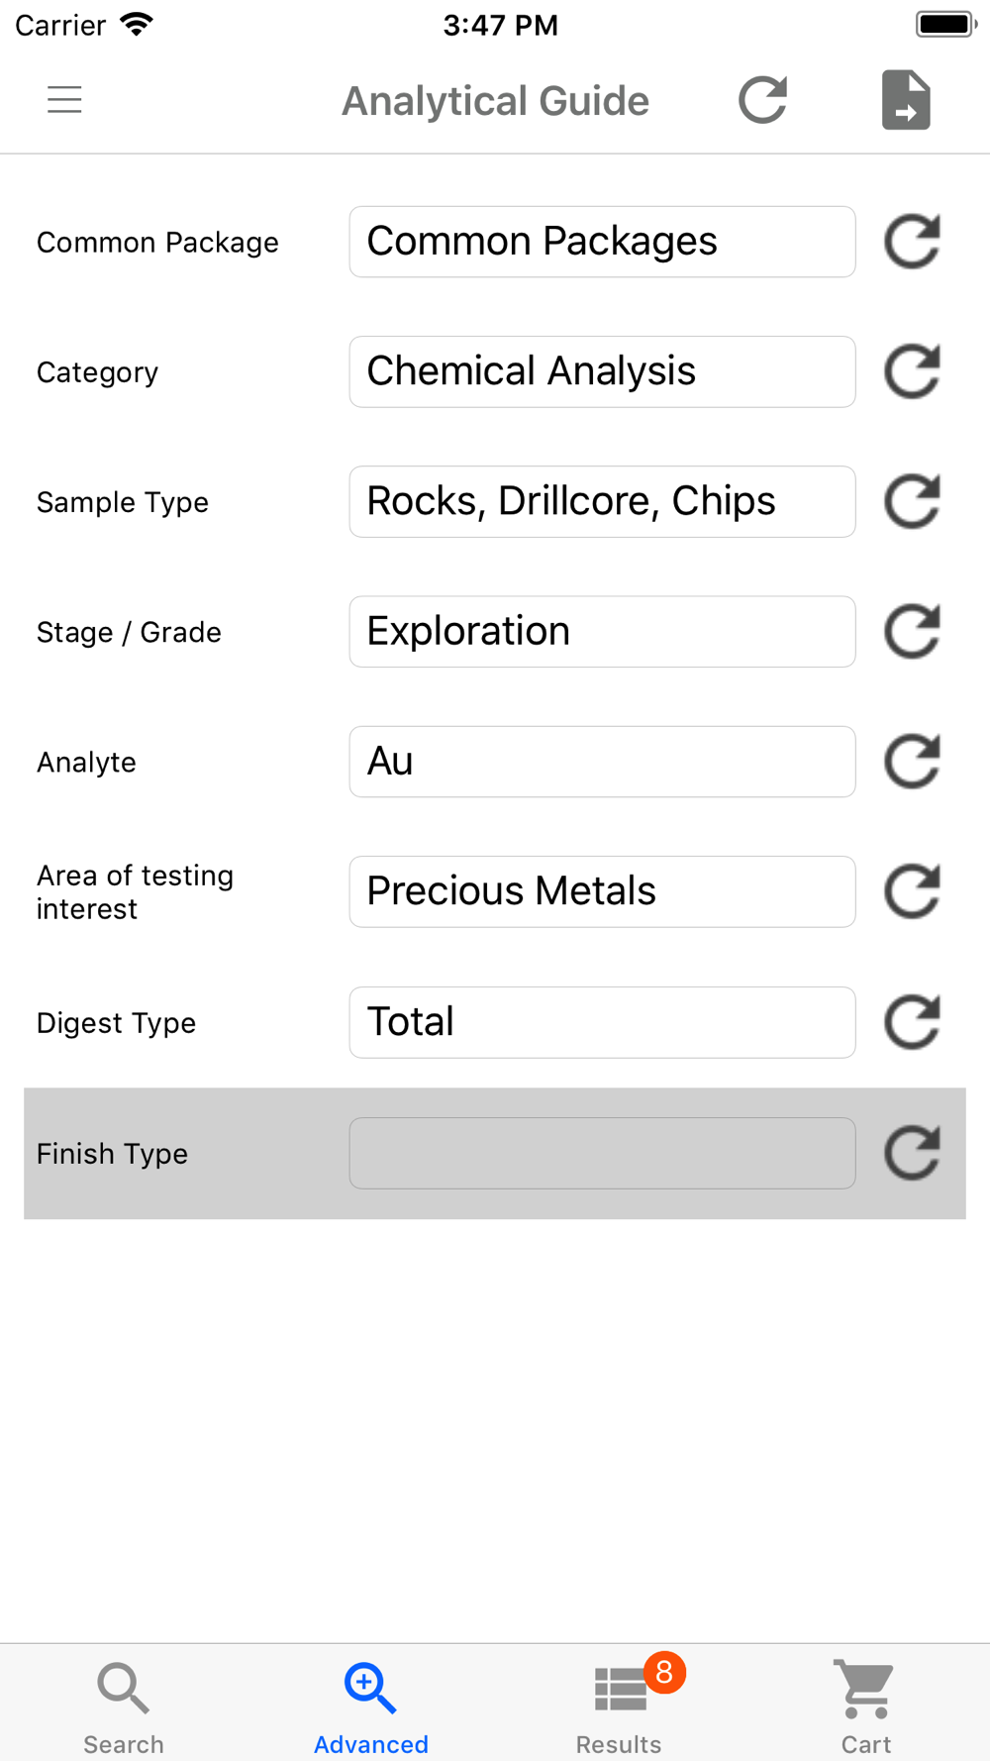Tap the empty Finish Type field
The height and width of the screenshot is (1761, 990).
point(602,1153)
